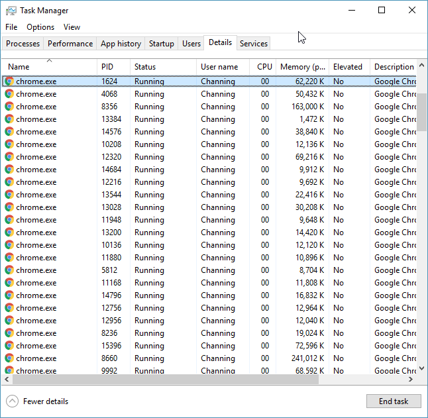Maximize the Task Manager window

click(382, 11)
